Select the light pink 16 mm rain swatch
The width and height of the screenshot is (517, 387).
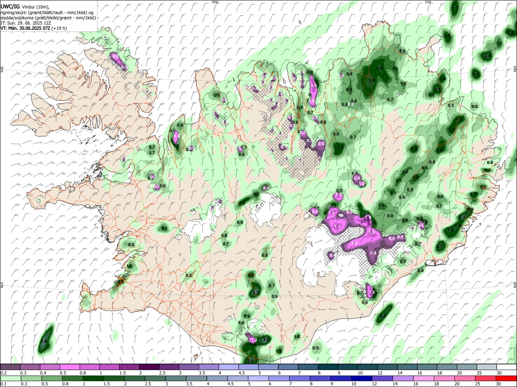click(423, 378)
